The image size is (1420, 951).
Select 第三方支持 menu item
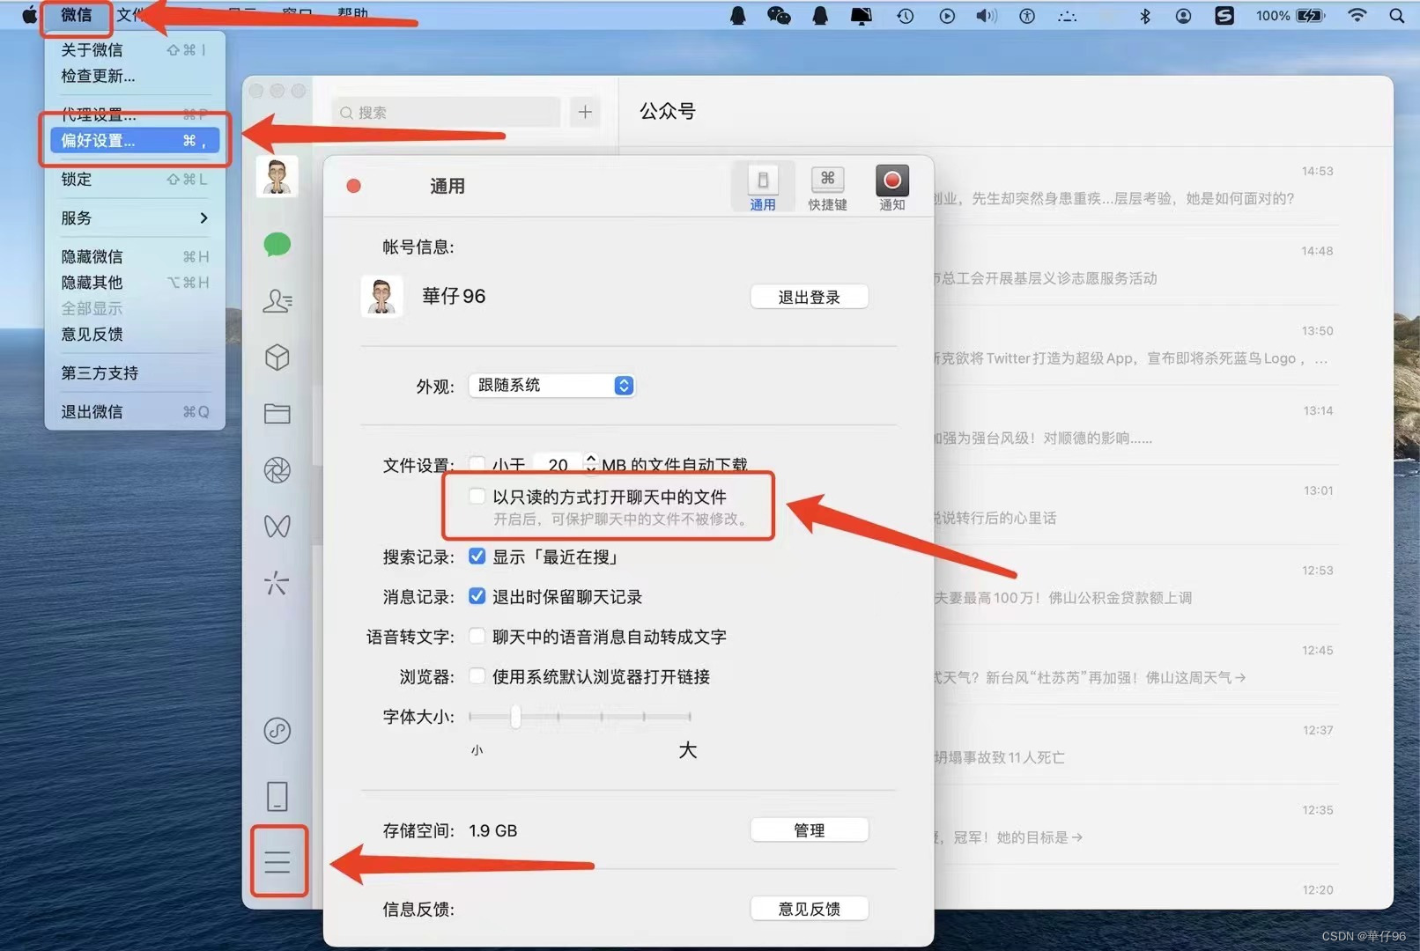(x=135, y=372)
